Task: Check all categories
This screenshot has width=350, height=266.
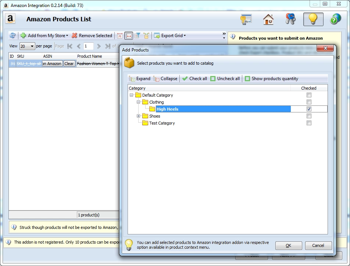Action: [194, 79]
